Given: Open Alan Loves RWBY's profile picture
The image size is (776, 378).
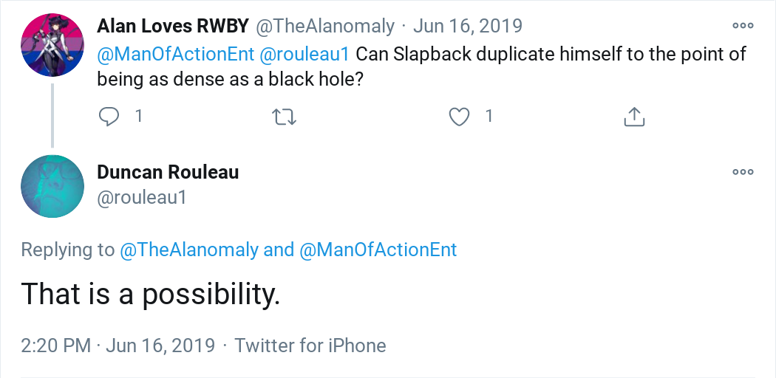Looking at the screenshot, I should tap(52, 45).
